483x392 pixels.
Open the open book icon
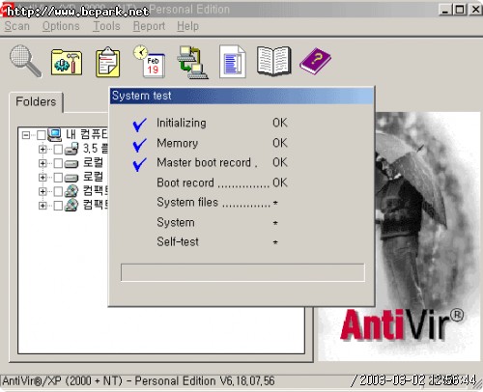pos(274,61)
